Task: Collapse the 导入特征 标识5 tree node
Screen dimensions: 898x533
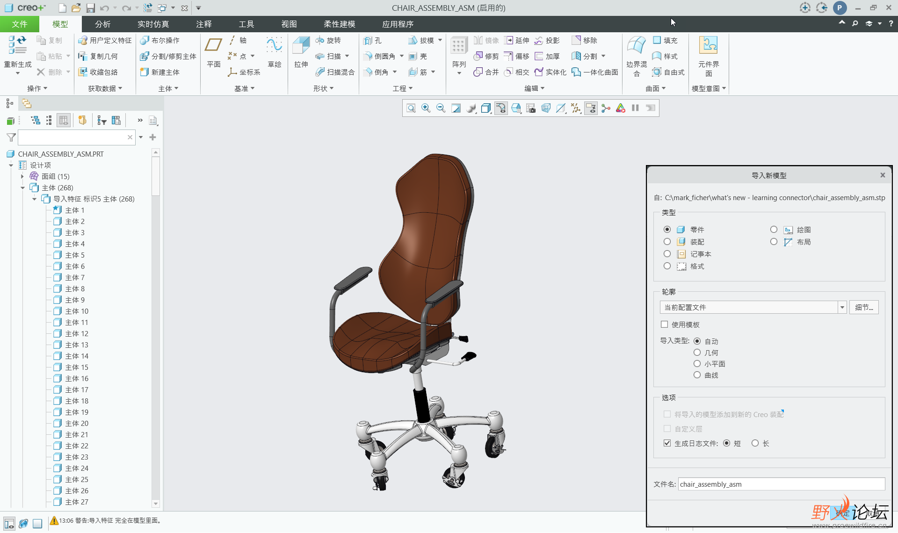Action: coord(34,199)
